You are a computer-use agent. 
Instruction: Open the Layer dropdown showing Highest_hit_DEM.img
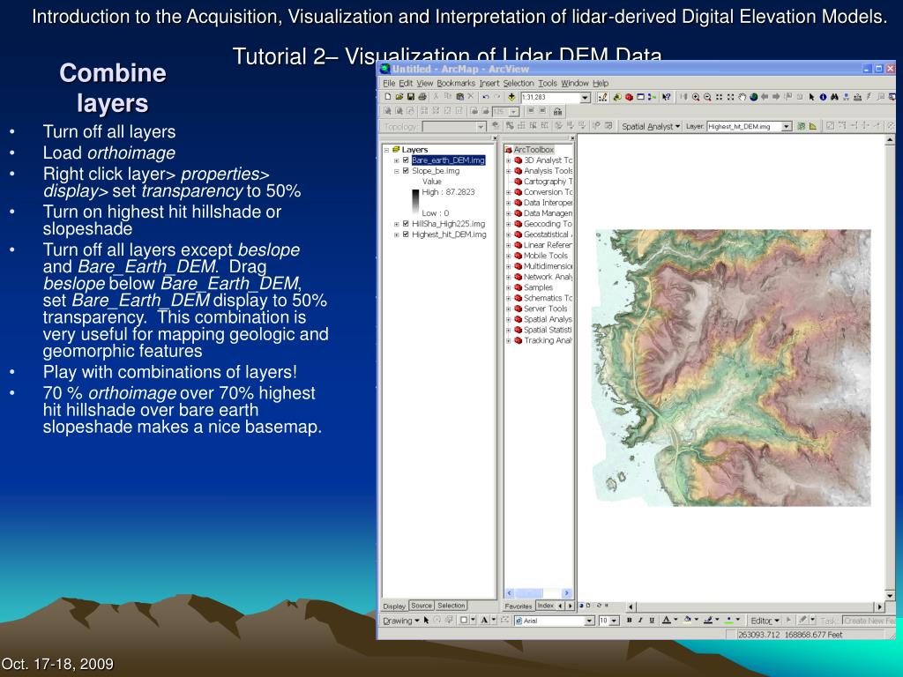coord(787,126)
